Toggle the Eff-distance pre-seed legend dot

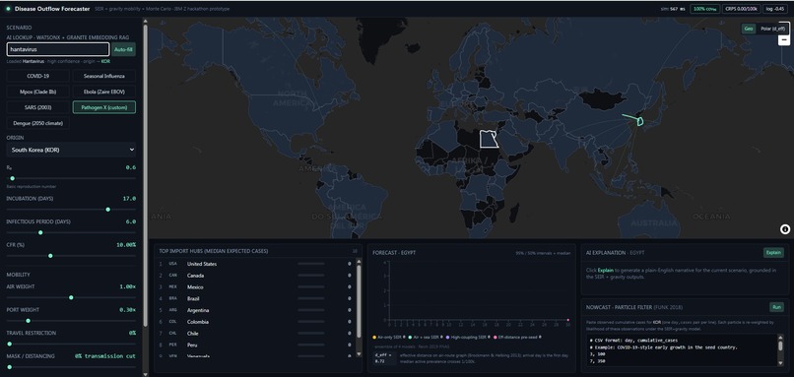pos(495,337)
